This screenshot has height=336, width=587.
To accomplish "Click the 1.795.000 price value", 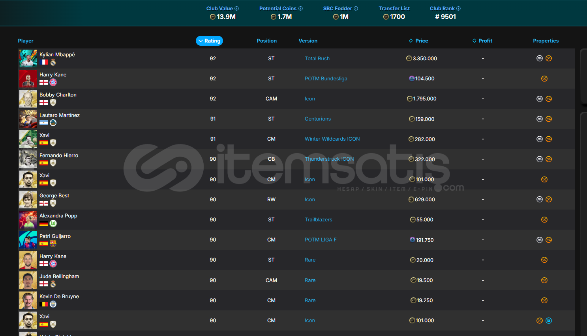I will pyautogui.click(x=425, y=98).
